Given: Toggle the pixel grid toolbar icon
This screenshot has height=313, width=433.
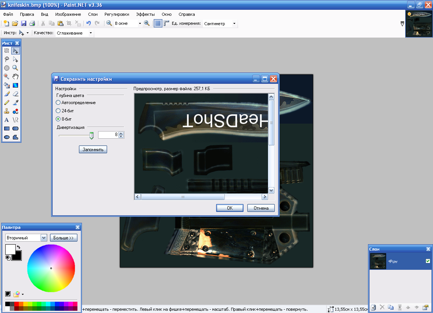Looking at the screenshot, I should click(158, 23).
